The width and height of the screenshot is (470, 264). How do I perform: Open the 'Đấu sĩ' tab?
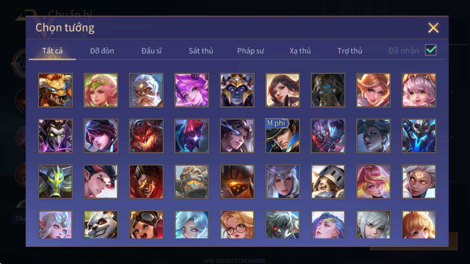pyautogui.click(x=151, y=51)
